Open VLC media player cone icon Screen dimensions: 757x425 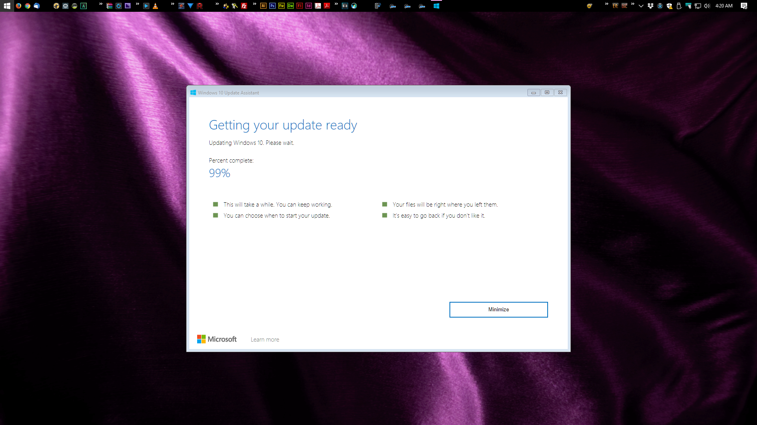155,6
